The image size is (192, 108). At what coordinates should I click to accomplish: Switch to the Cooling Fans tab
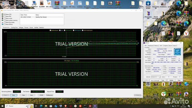coord(14,27)
